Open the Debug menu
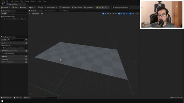The width and height of the screenshot is (184, 103). (27, 1)
